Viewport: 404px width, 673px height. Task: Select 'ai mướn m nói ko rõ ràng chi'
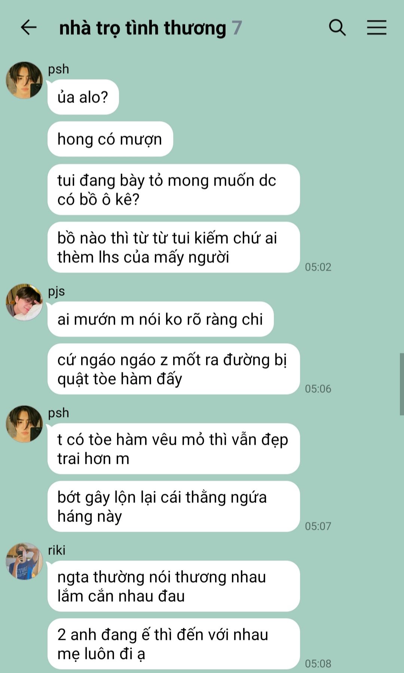[160, 319]
